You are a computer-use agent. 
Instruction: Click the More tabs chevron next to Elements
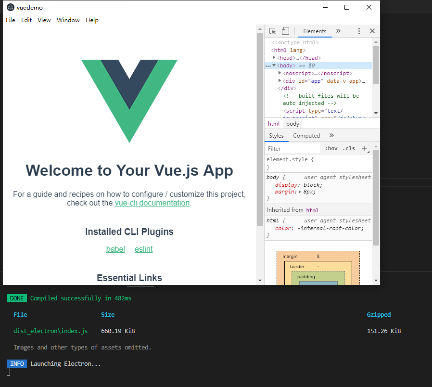coord(338,31)
